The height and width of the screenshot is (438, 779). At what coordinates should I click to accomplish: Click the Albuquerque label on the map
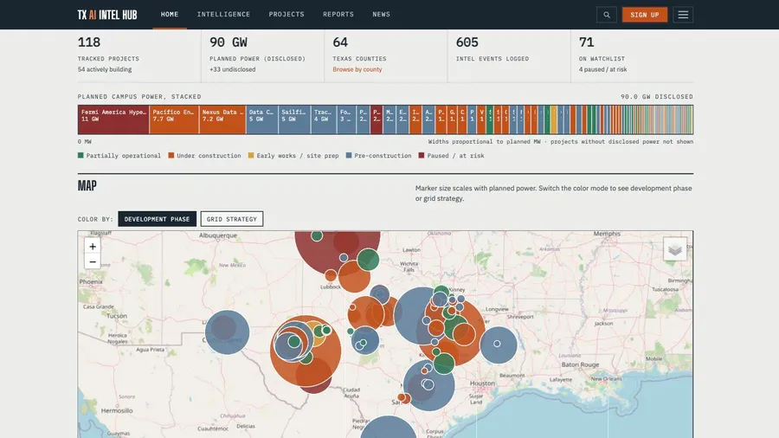coord(218,235)
